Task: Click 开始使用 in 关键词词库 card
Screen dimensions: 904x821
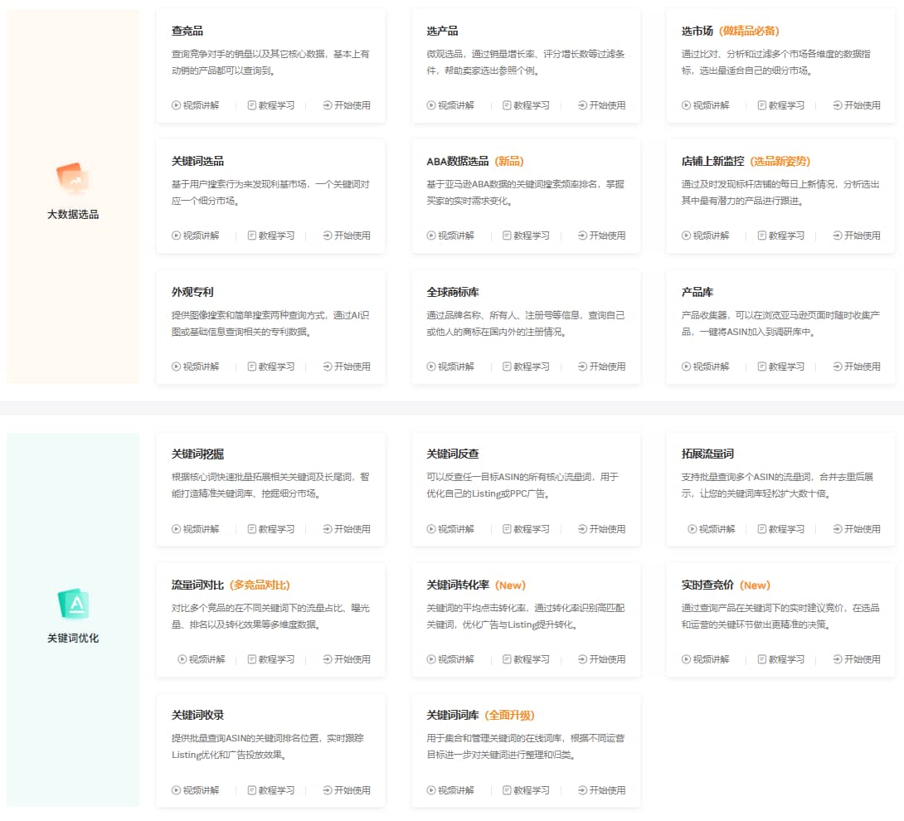Action: pyautogui.click(x=601, y=789)
